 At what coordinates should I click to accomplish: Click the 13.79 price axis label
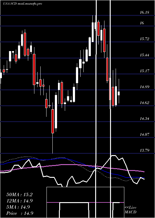click(144, 150)
